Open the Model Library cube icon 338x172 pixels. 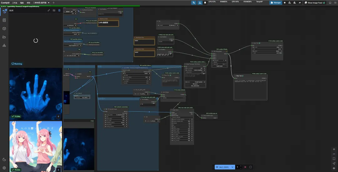[x=4, y=29]
